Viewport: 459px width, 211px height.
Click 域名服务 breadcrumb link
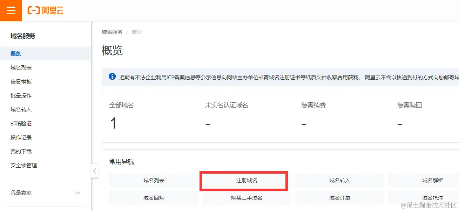coord(112,32)
